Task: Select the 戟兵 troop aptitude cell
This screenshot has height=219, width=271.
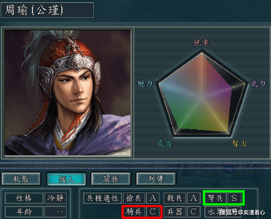Action: pyautogui.click(x=175, y=198)
